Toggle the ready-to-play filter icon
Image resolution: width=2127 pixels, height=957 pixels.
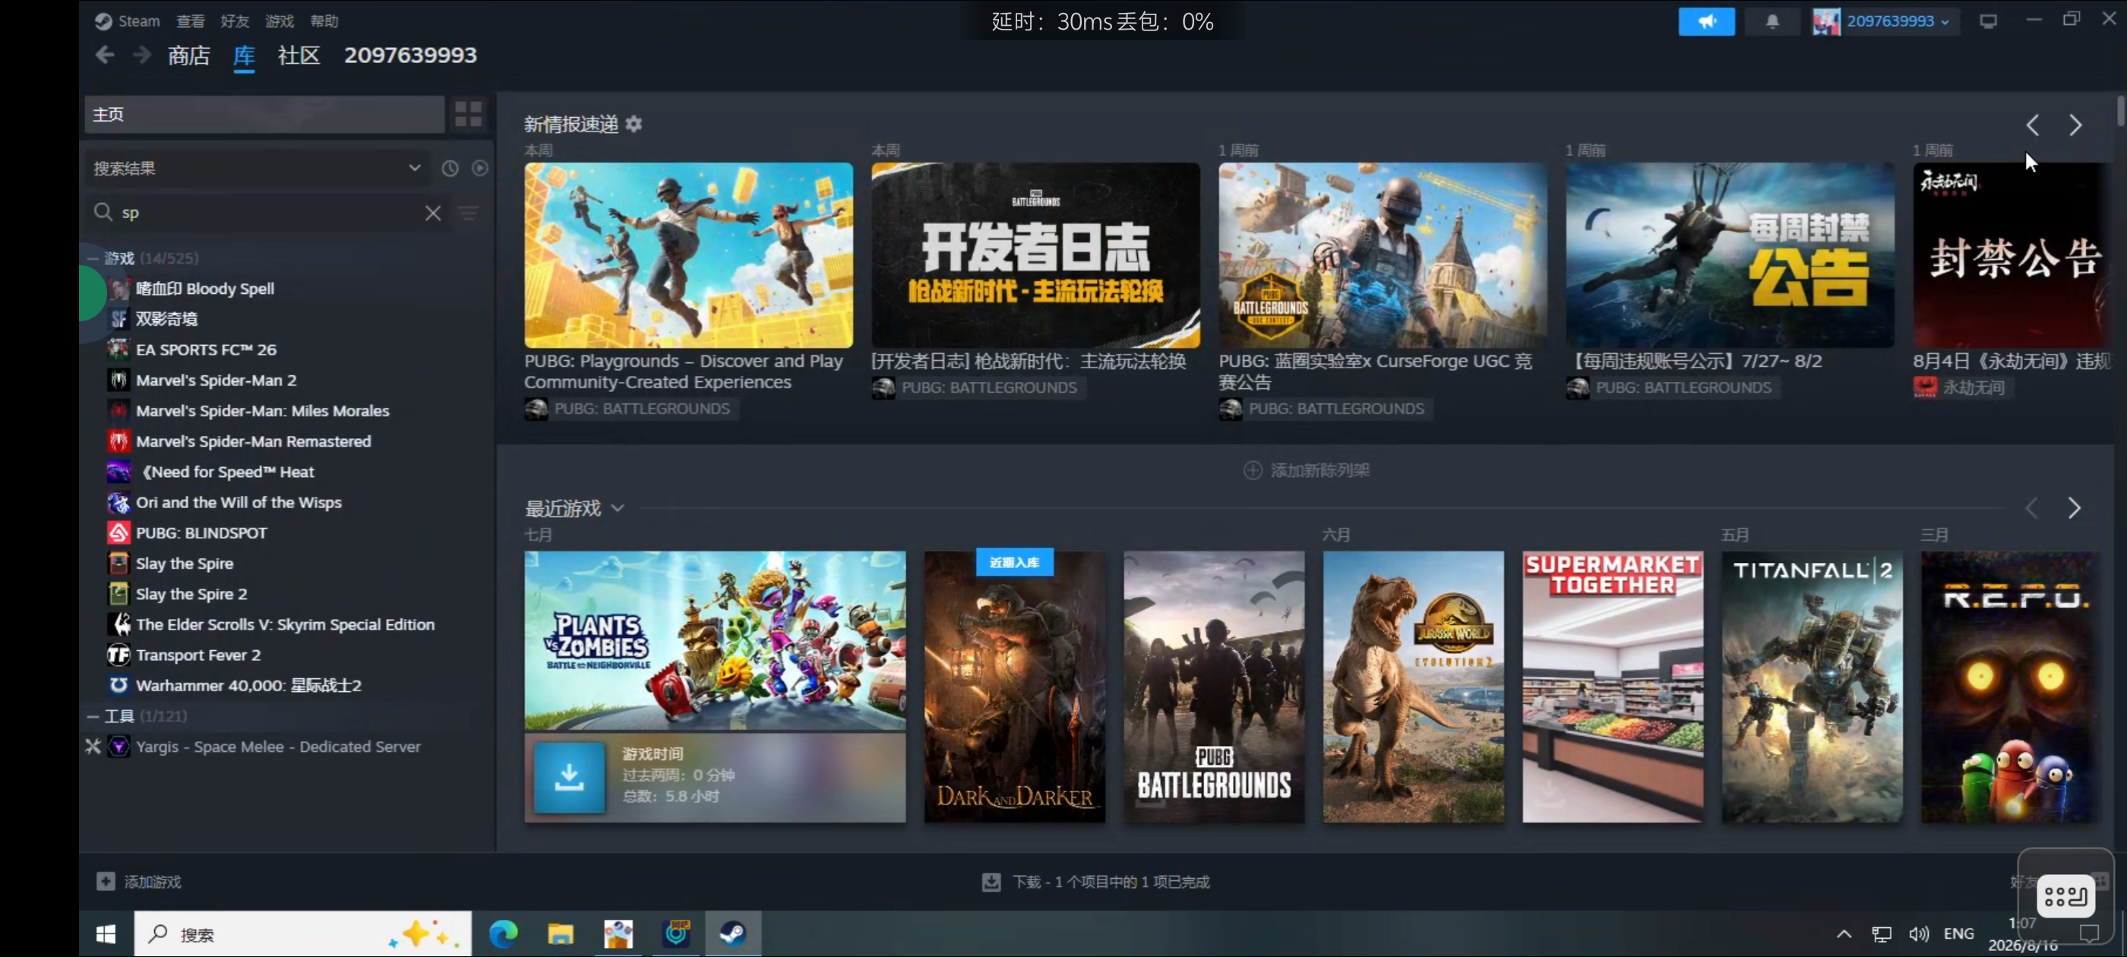click(480, 169)
